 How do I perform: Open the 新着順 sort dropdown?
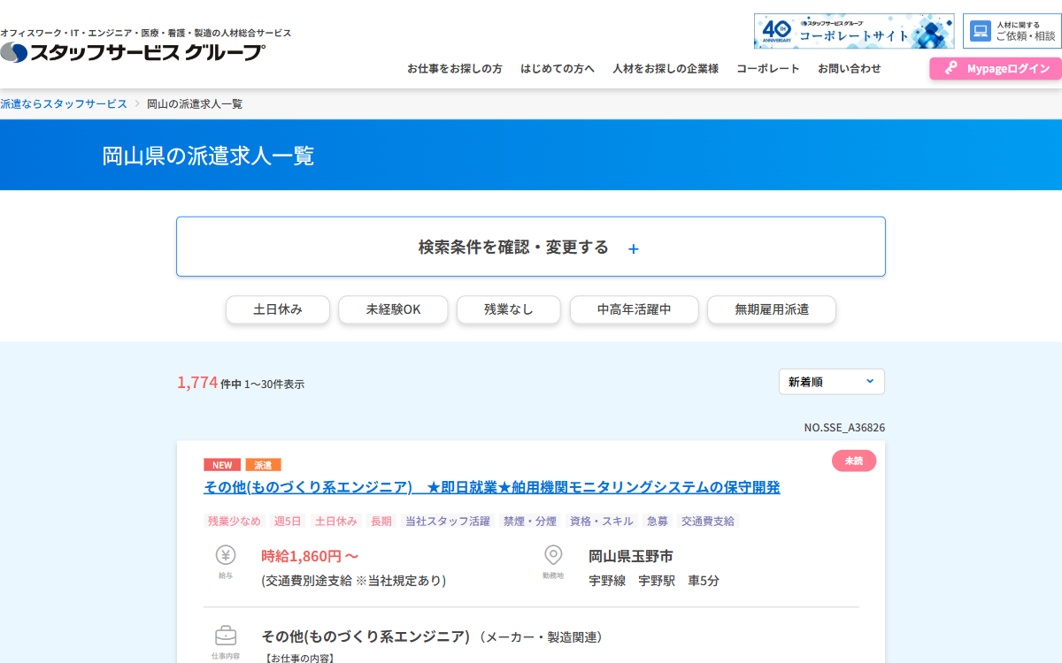click(832, 382)
